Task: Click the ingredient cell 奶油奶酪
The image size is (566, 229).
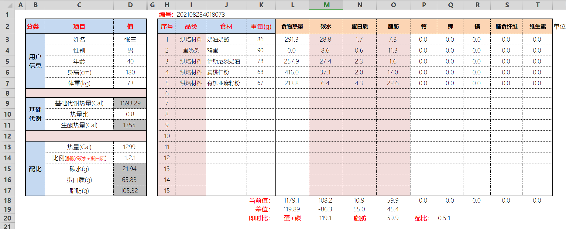Action: (226, 39)
